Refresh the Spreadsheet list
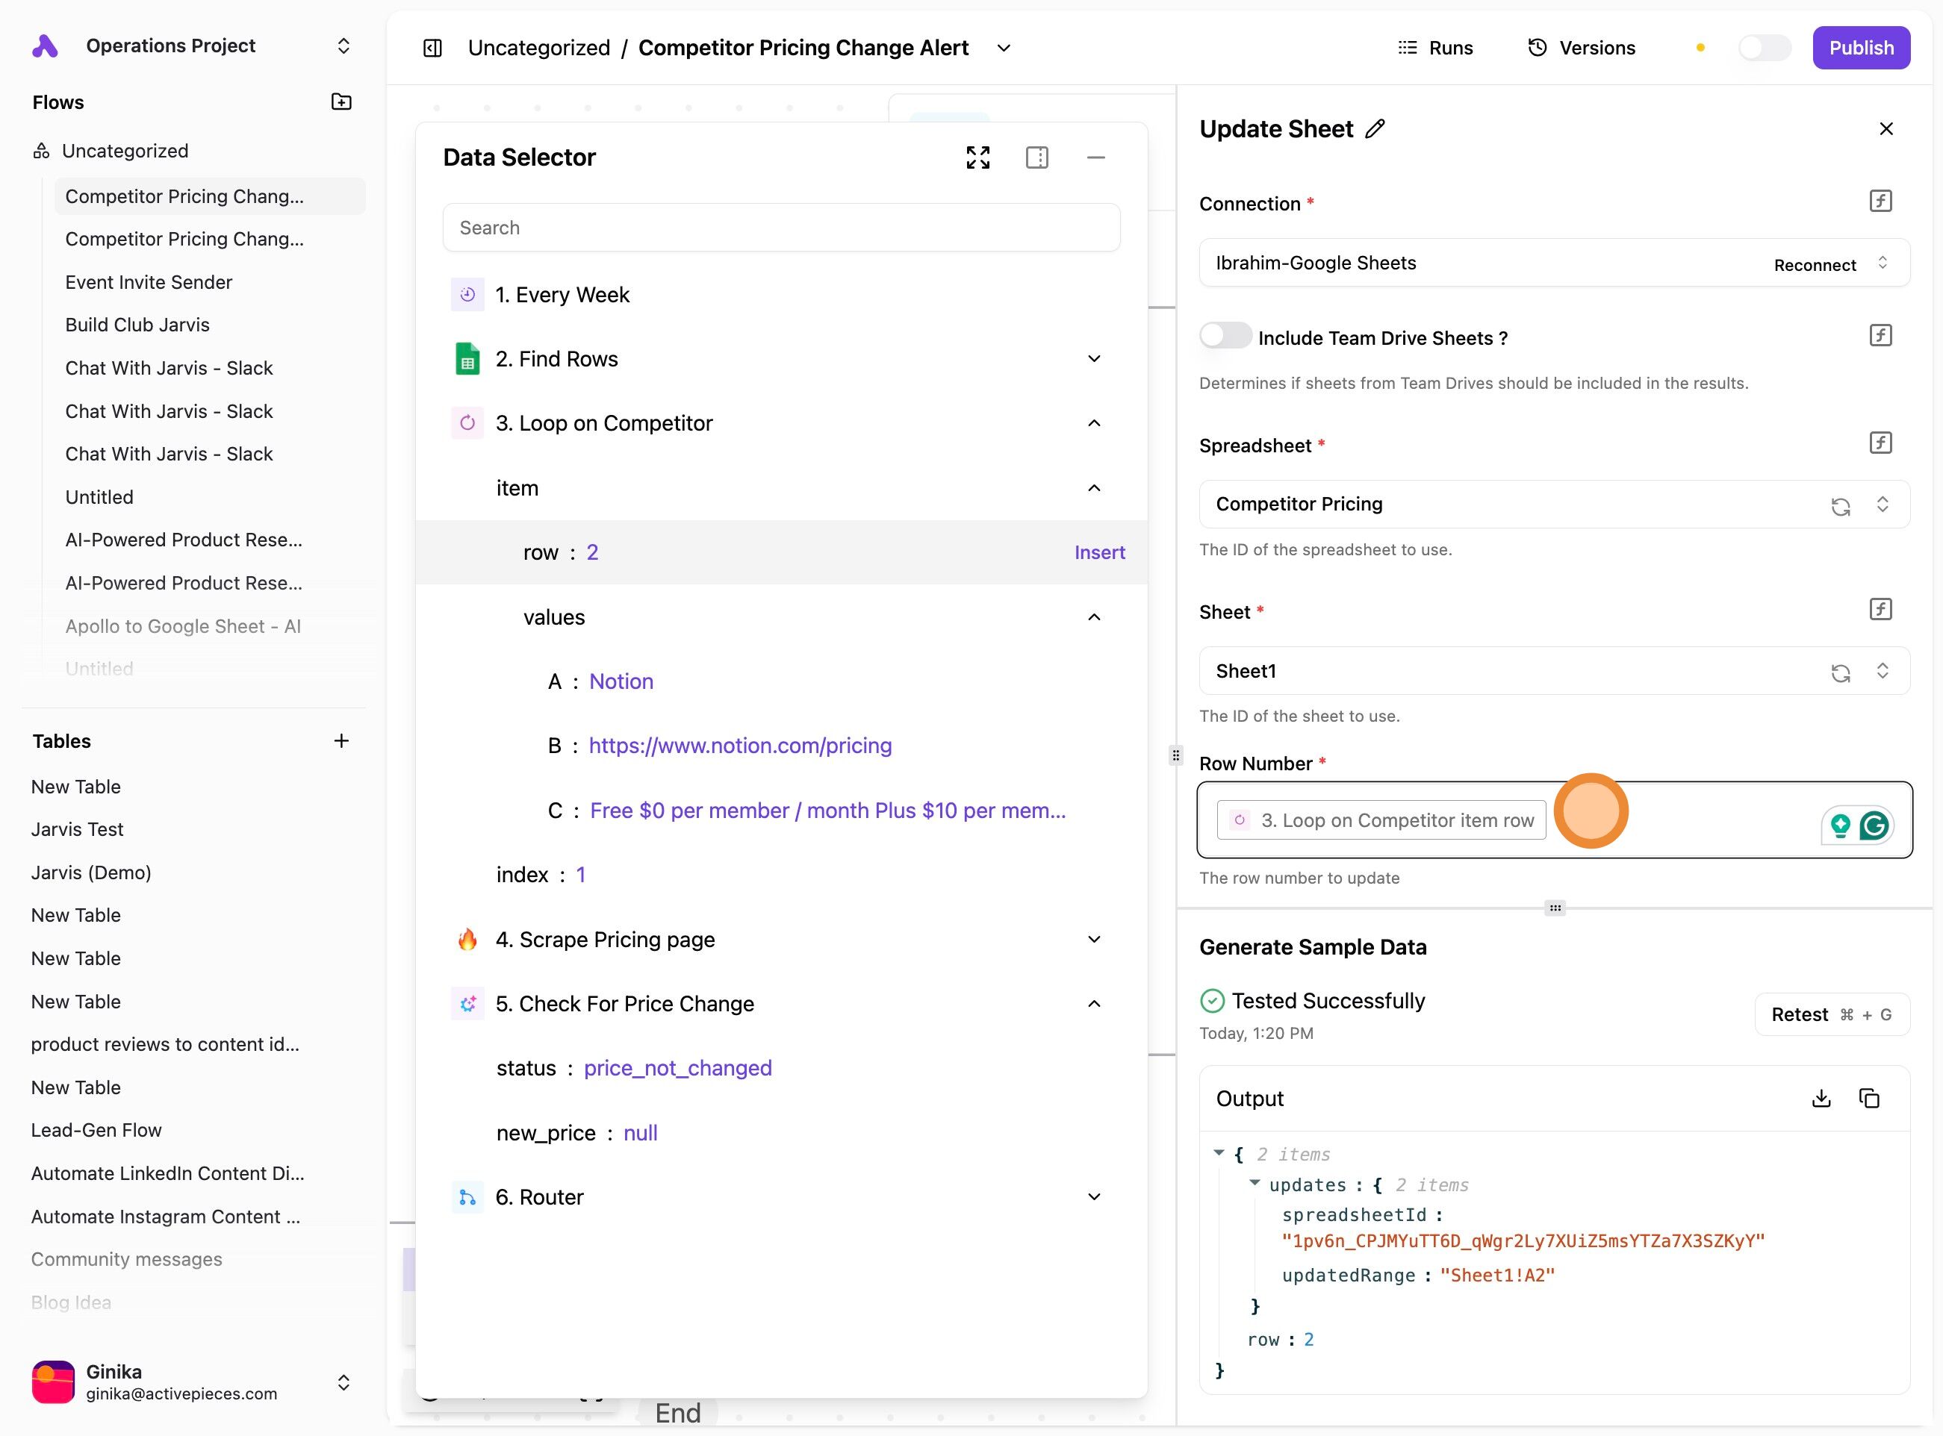The height and width of the screenshot is (1436, 1943). tap(1839, 506)
